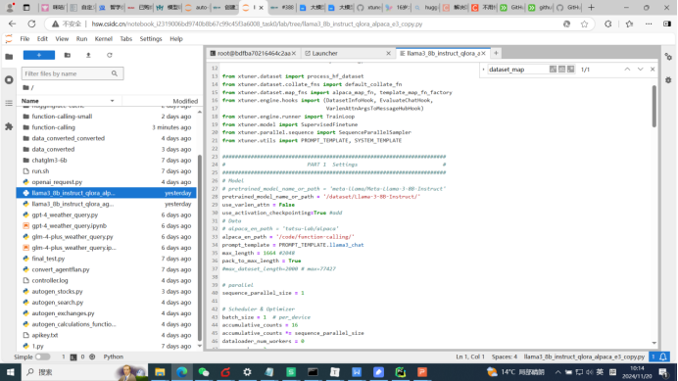Open the terminal status count icon
Viewport: 678px width, 381px height.
(73, 357)
